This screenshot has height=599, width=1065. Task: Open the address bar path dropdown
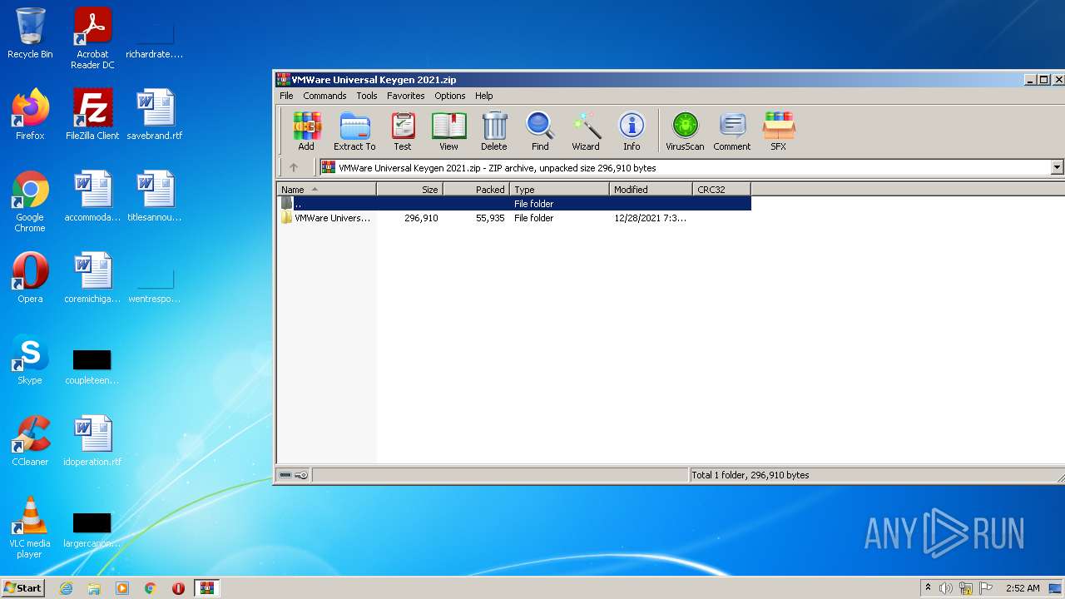pyautogui.click(x=1057, y=167)
